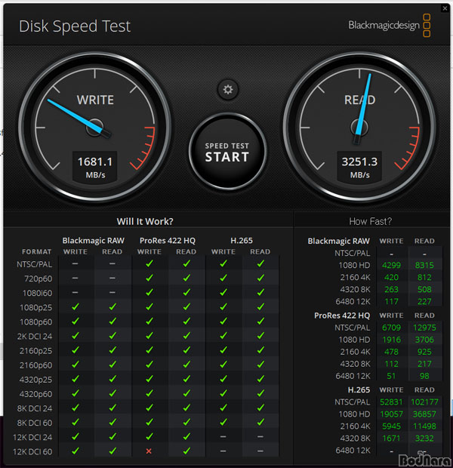Click the 4320p25 format row label
453x468 pixels.
pyautogui.click(x=35, y=380)
